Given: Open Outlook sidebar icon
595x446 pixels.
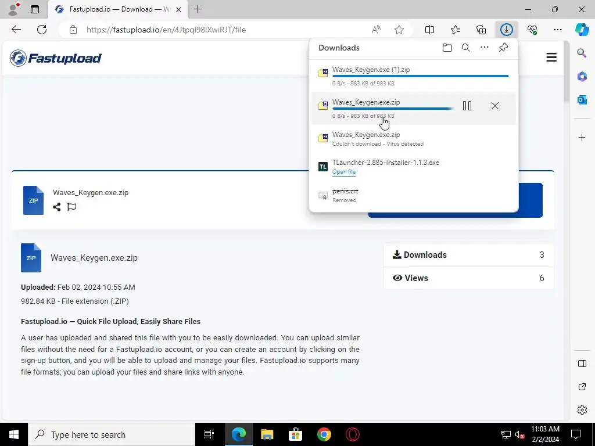Looking at the screenshot, I should [x=582, y=100].
